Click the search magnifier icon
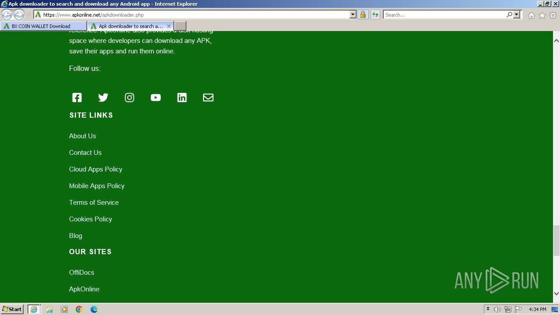The image size is (560, 315). [x=509, y=14]
